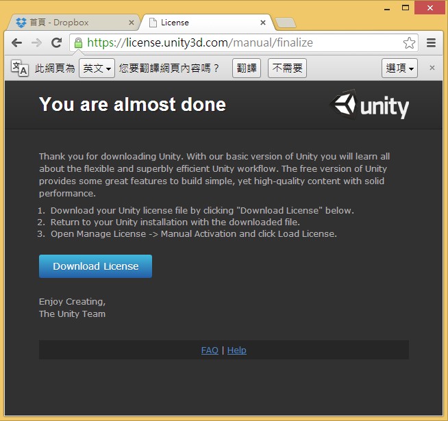The width and height of the screenshot is (448, 421).
Task: Click the 'Enjoy Creating,' text
Action: 73,302
